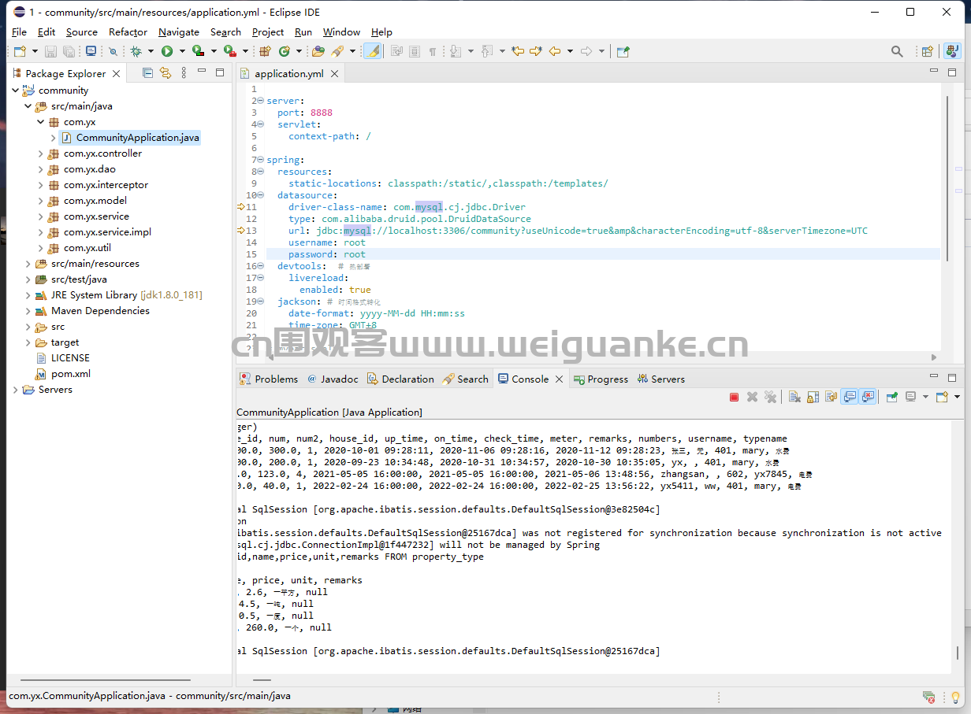Click the Open Console icon

pos(942,397)
